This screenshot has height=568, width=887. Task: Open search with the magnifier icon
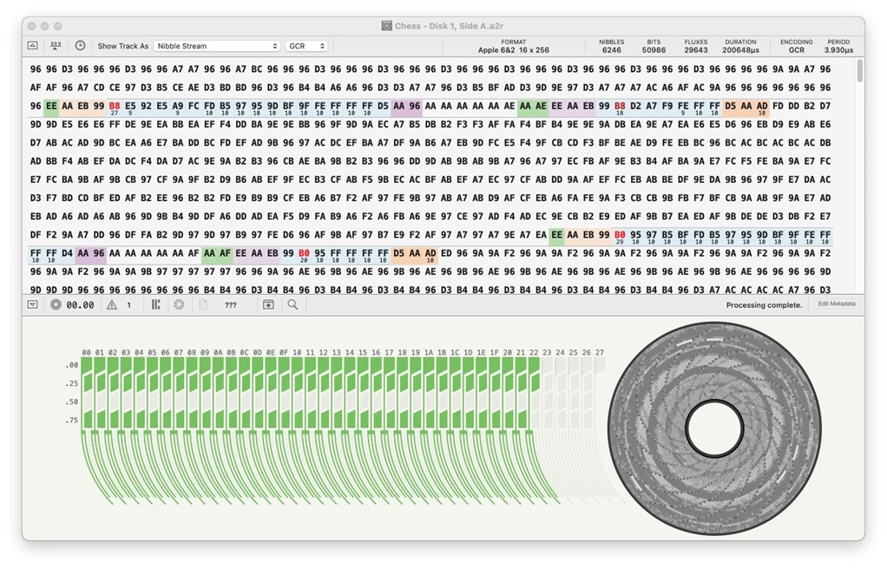click(x=292, y=304)
